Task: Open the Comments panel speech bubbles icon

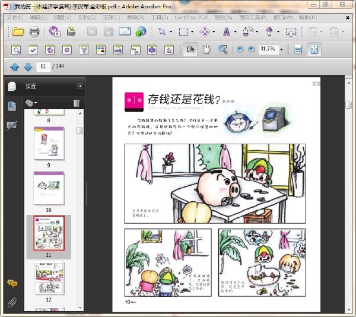Action: click(12, 283)
